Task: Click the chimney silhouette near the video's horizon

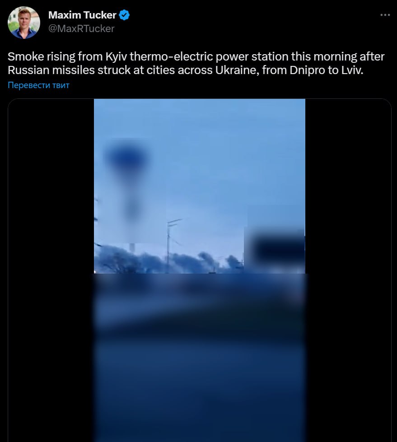Action: click(132, 247)
